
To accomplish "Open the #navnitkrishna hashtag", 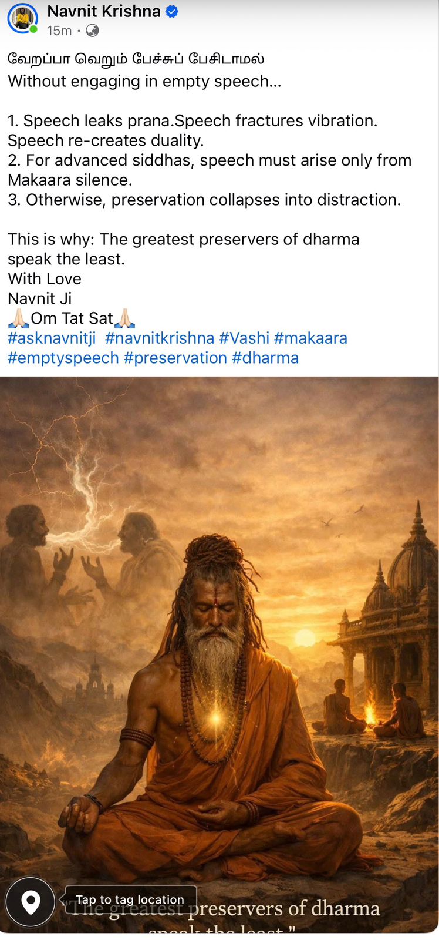I will tap(160, 338).
